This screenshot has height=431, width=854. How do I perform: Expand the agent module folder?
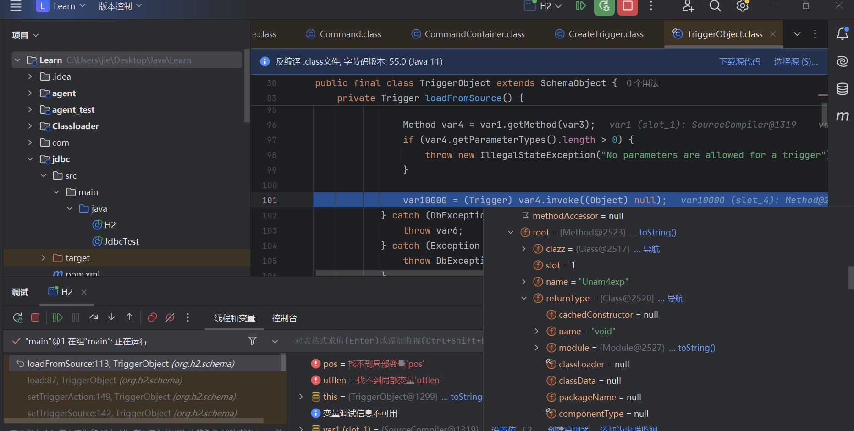(30, 93)
